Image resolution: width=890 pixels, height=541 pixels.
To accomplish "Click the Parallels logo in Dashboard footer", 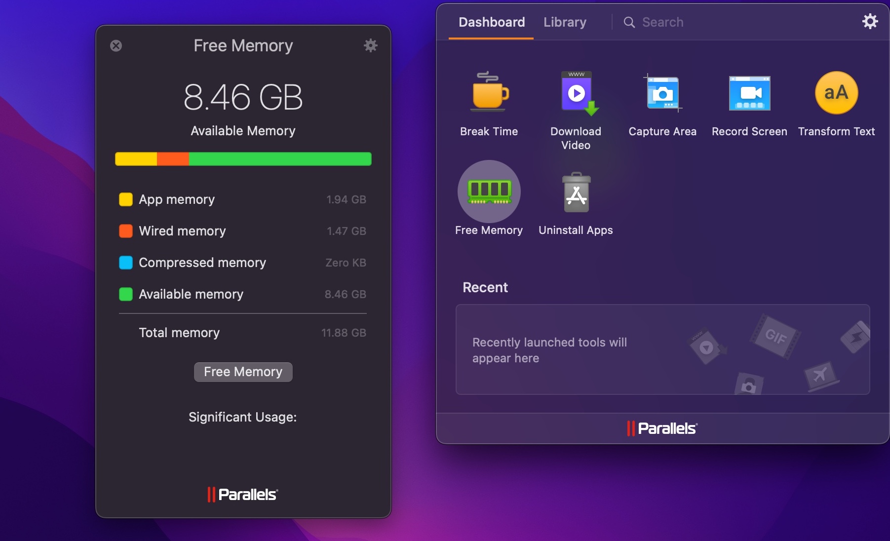I will pos(662,428).
